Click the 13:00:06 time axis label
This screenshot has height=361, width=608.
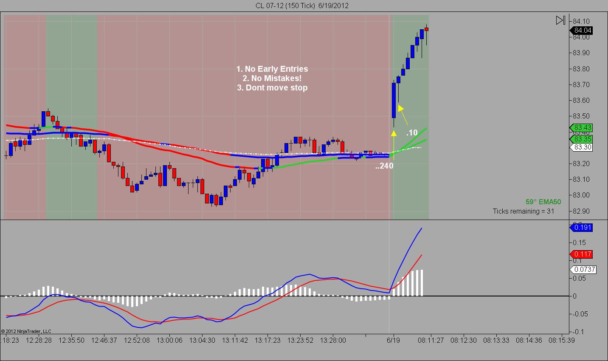coord(169,340)
